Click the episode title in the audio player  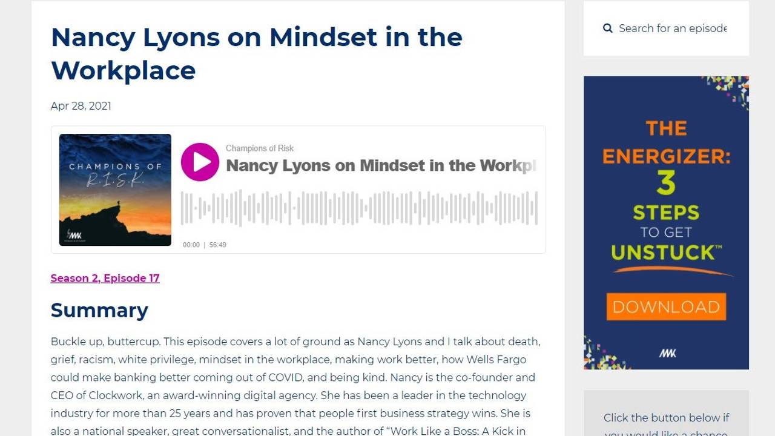click(380, 165)
